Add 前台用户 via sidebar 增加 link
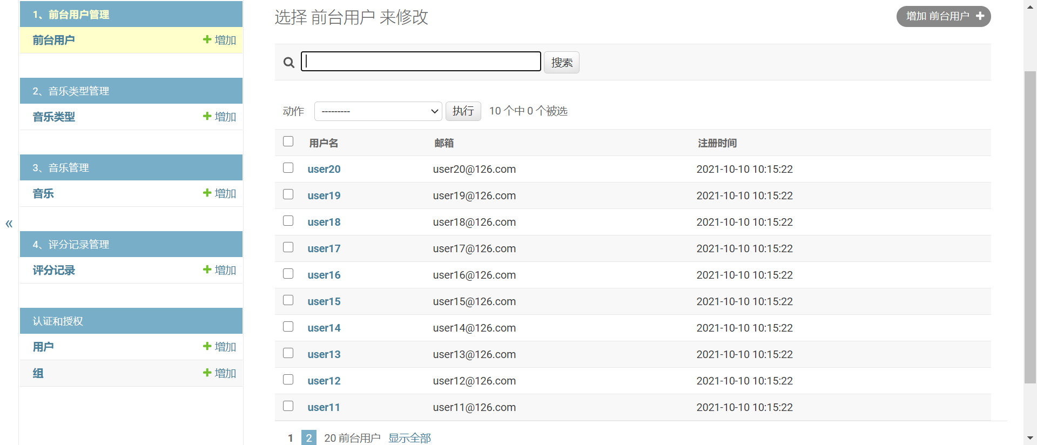This screenshot has height=445, width=1037. click(x=220, y=40)
